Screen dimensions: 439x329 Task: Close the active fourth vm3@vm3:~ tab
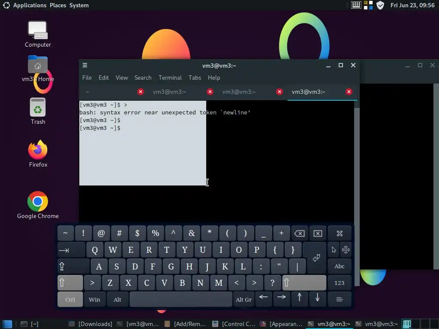coord(349,92)
